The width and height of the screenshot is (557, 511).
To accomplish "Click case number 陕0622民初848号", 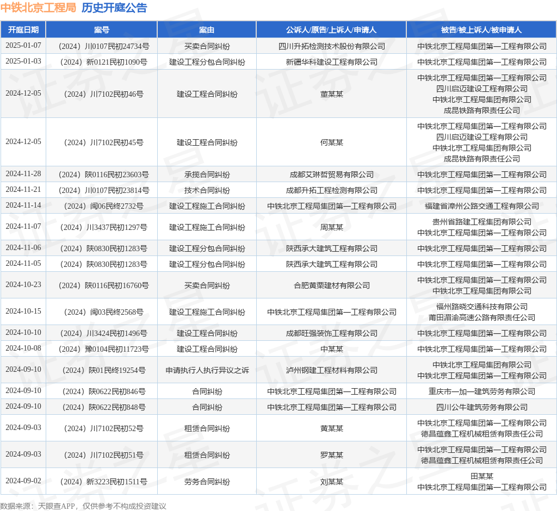I will (x=104, y=407).
